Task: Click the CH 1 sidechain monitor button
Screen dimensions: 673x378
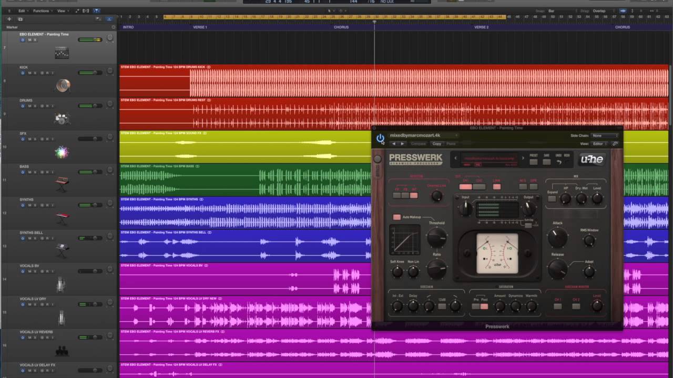Action: pyautogui.click(x=558, y=306)
